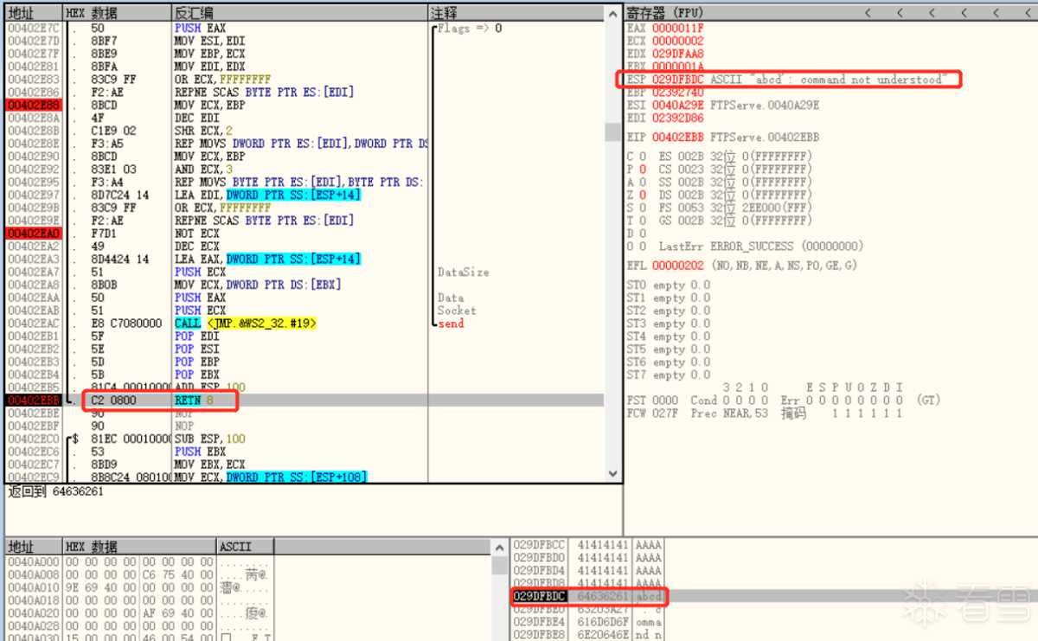Select breakpoint address 00402EA0
This screenshot has height=641, width=1038.
(x=33, y=234)
